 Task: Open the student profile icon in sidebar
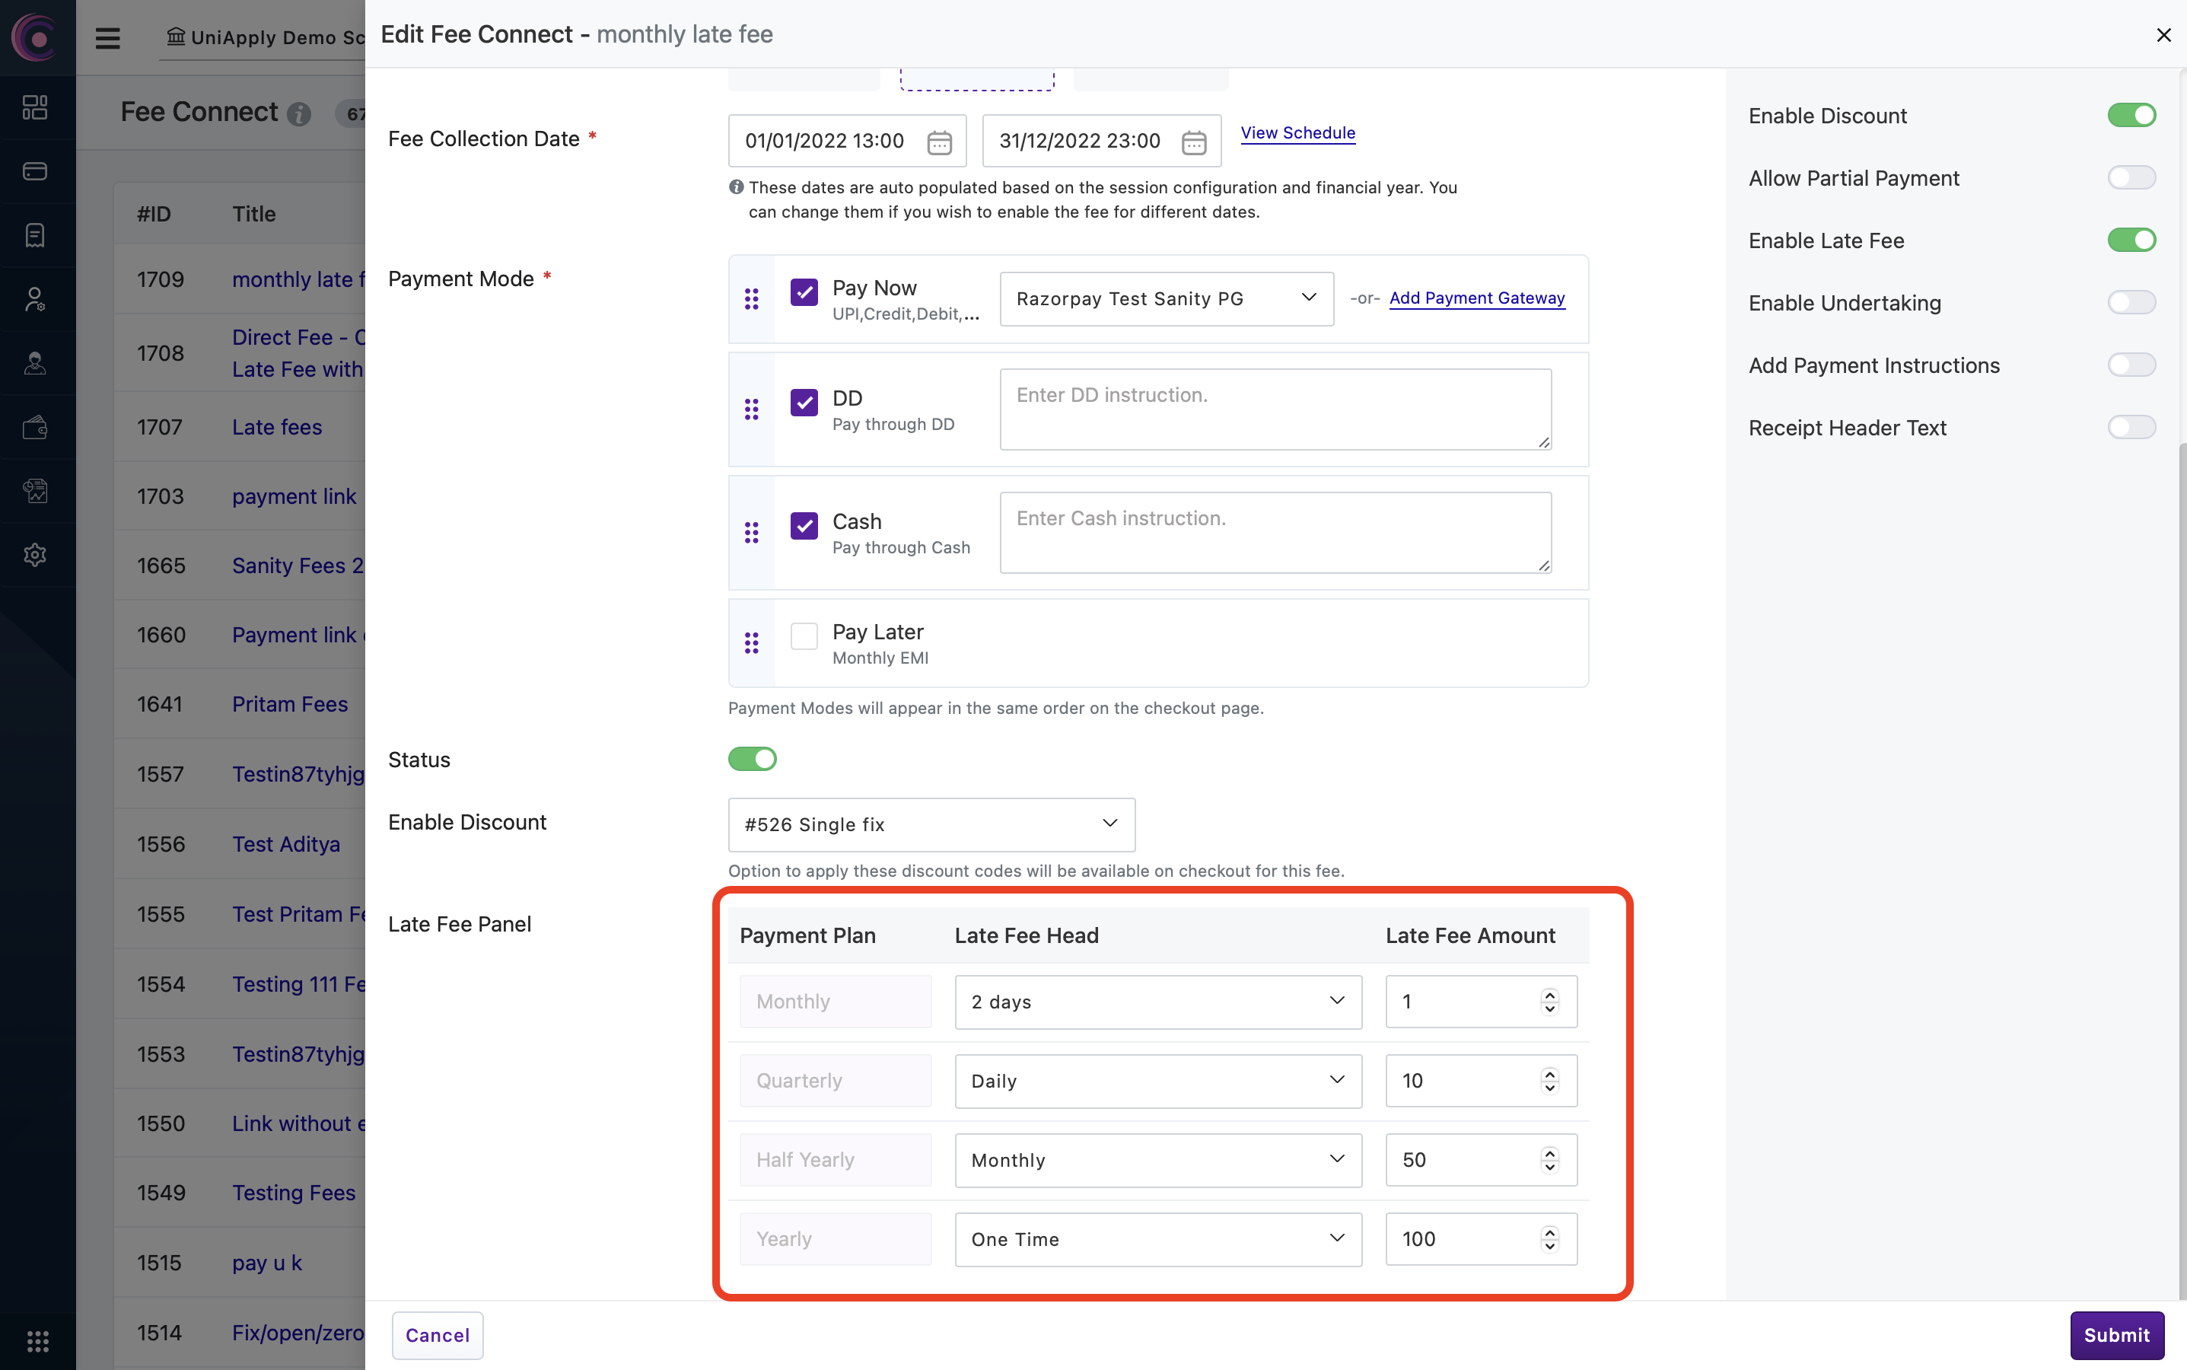pos(35,363)
